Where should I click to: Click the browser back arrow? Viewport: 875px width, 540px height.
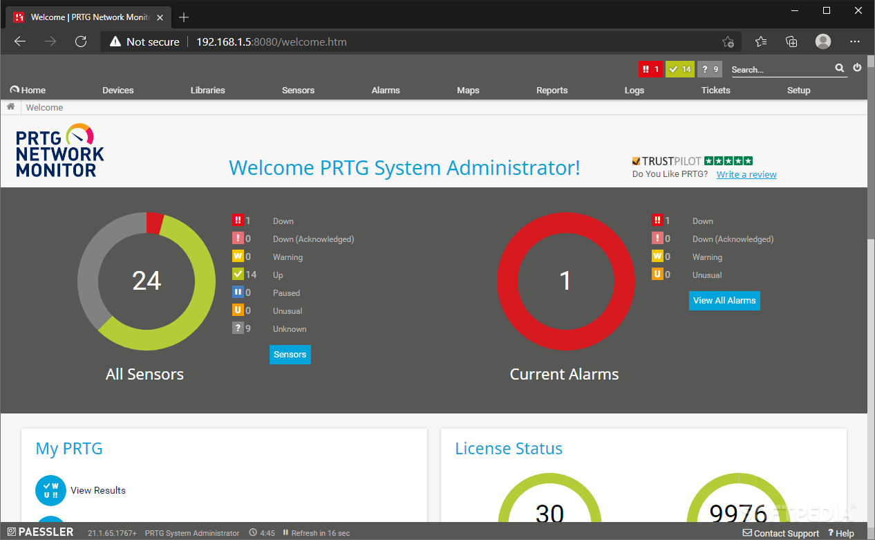(x=20, y=41)
